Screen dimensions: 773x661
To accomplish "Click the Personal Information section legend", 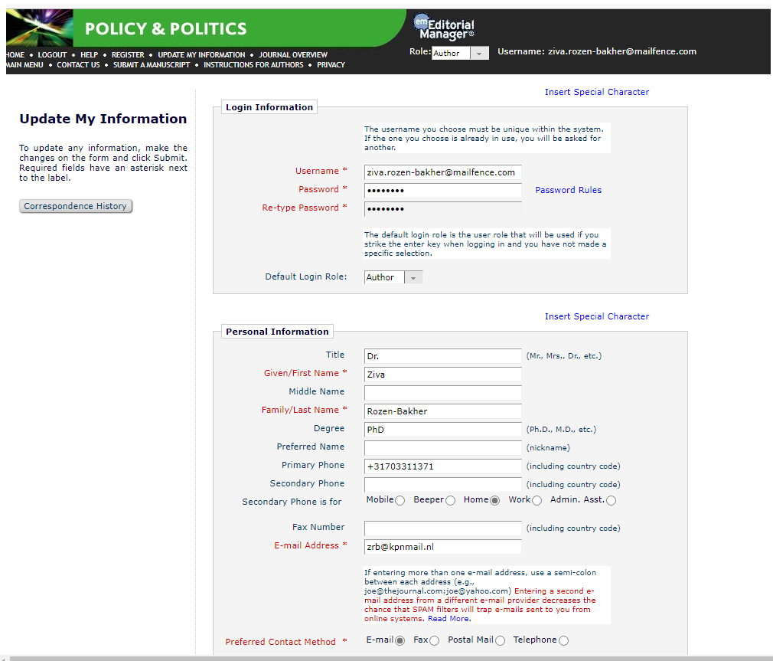I will coord(277,332).
